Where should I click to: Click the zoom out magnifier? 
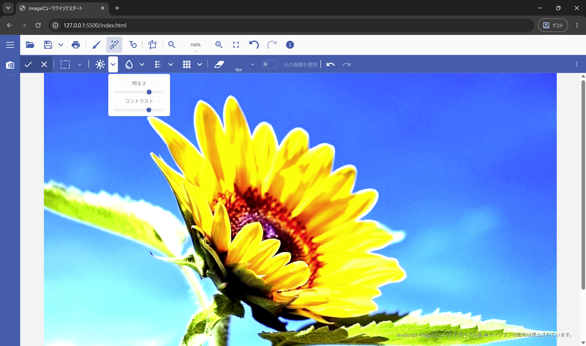172,45
